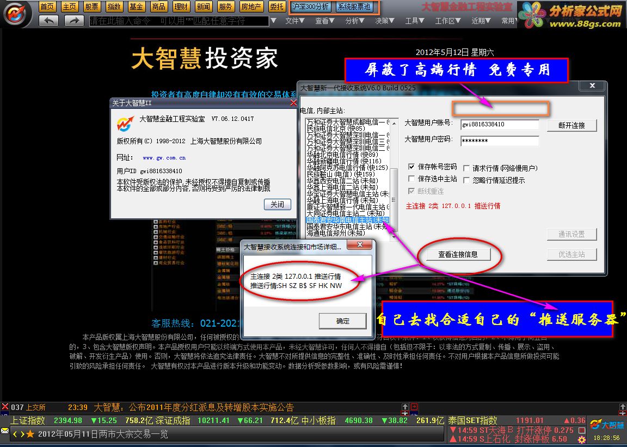Click the 大智慧用户密码 password field

(500, 141)
